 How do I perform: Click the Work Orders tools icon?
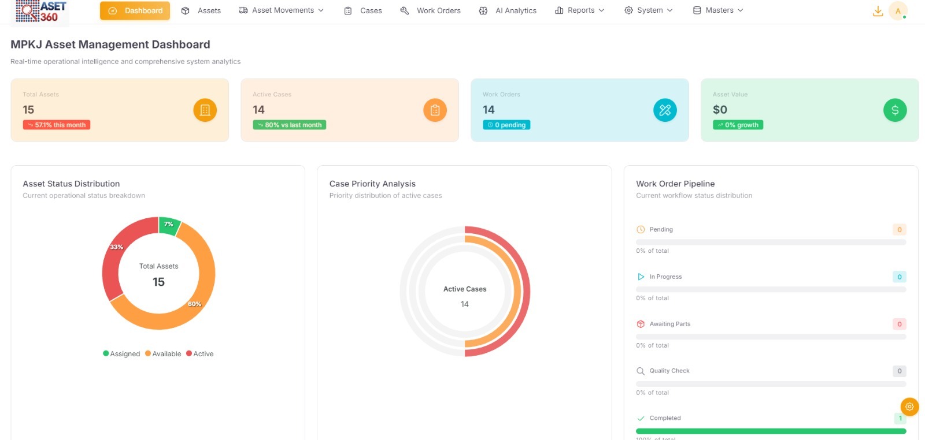[x=665, y=110]
